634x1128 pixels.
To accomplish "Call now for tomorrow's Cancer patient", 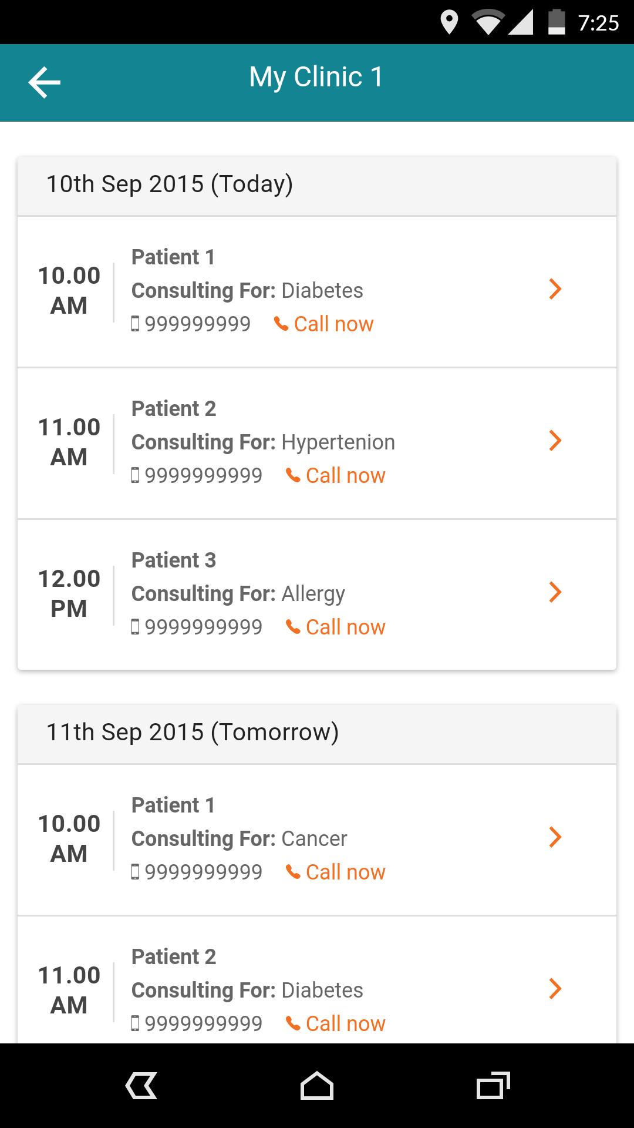I will pos(345,872).
